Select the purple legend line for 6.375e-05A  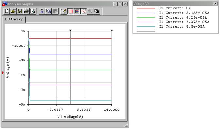pyautogui.click(x=146, y=22)
